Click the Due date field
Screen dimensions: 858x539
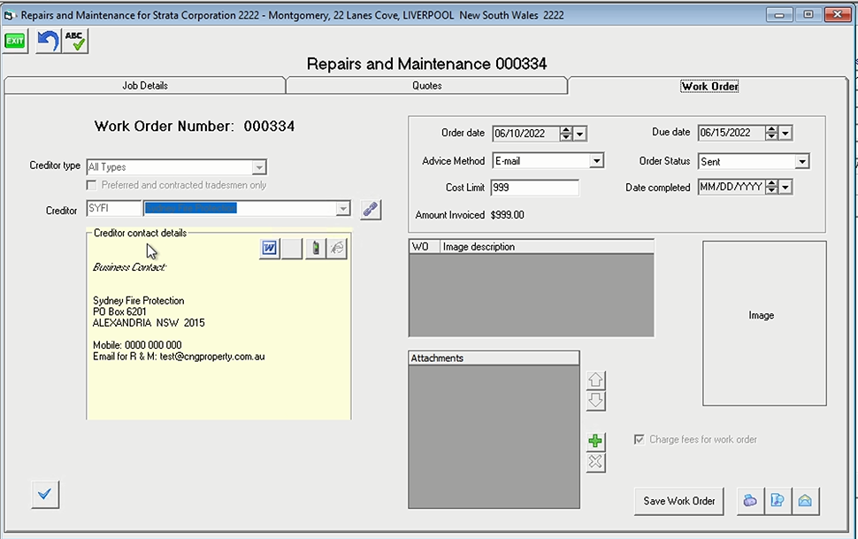coord(731,133)
